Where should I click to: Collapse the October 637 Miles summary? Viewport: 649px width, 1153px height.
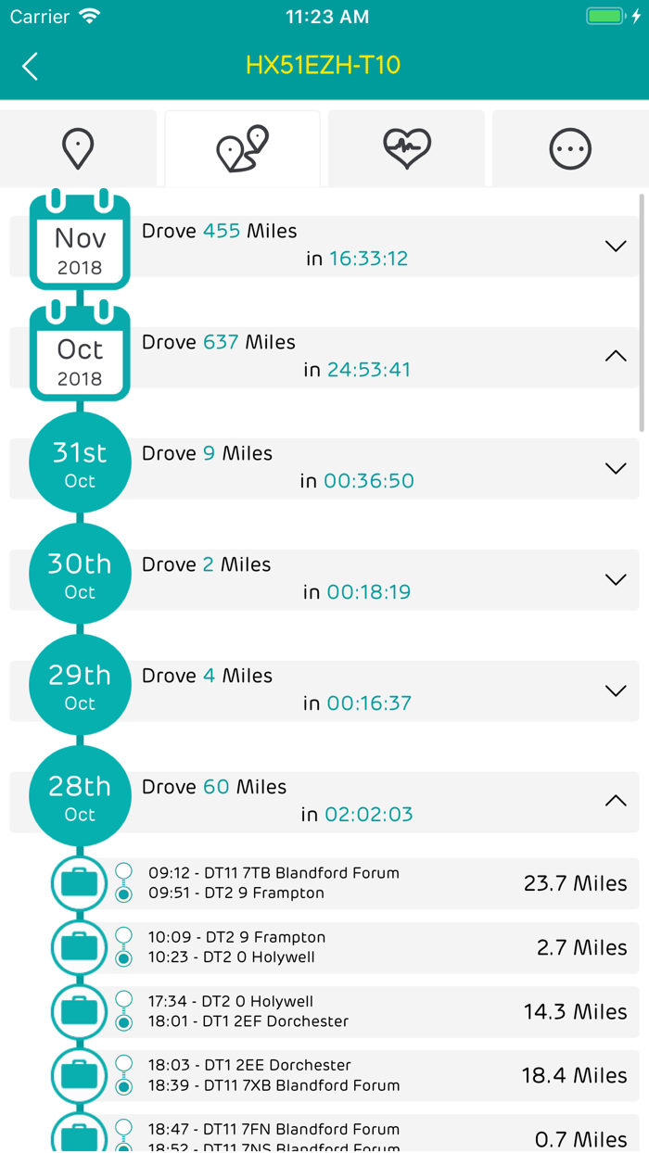pos(615,355)
